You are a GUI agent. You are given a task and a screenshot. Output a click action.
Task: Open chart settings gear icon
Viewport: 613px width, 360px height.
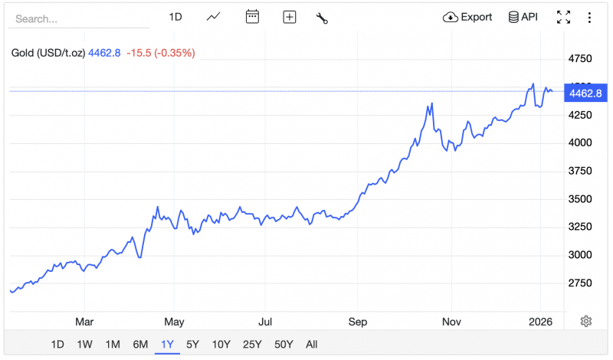(586, 321)
